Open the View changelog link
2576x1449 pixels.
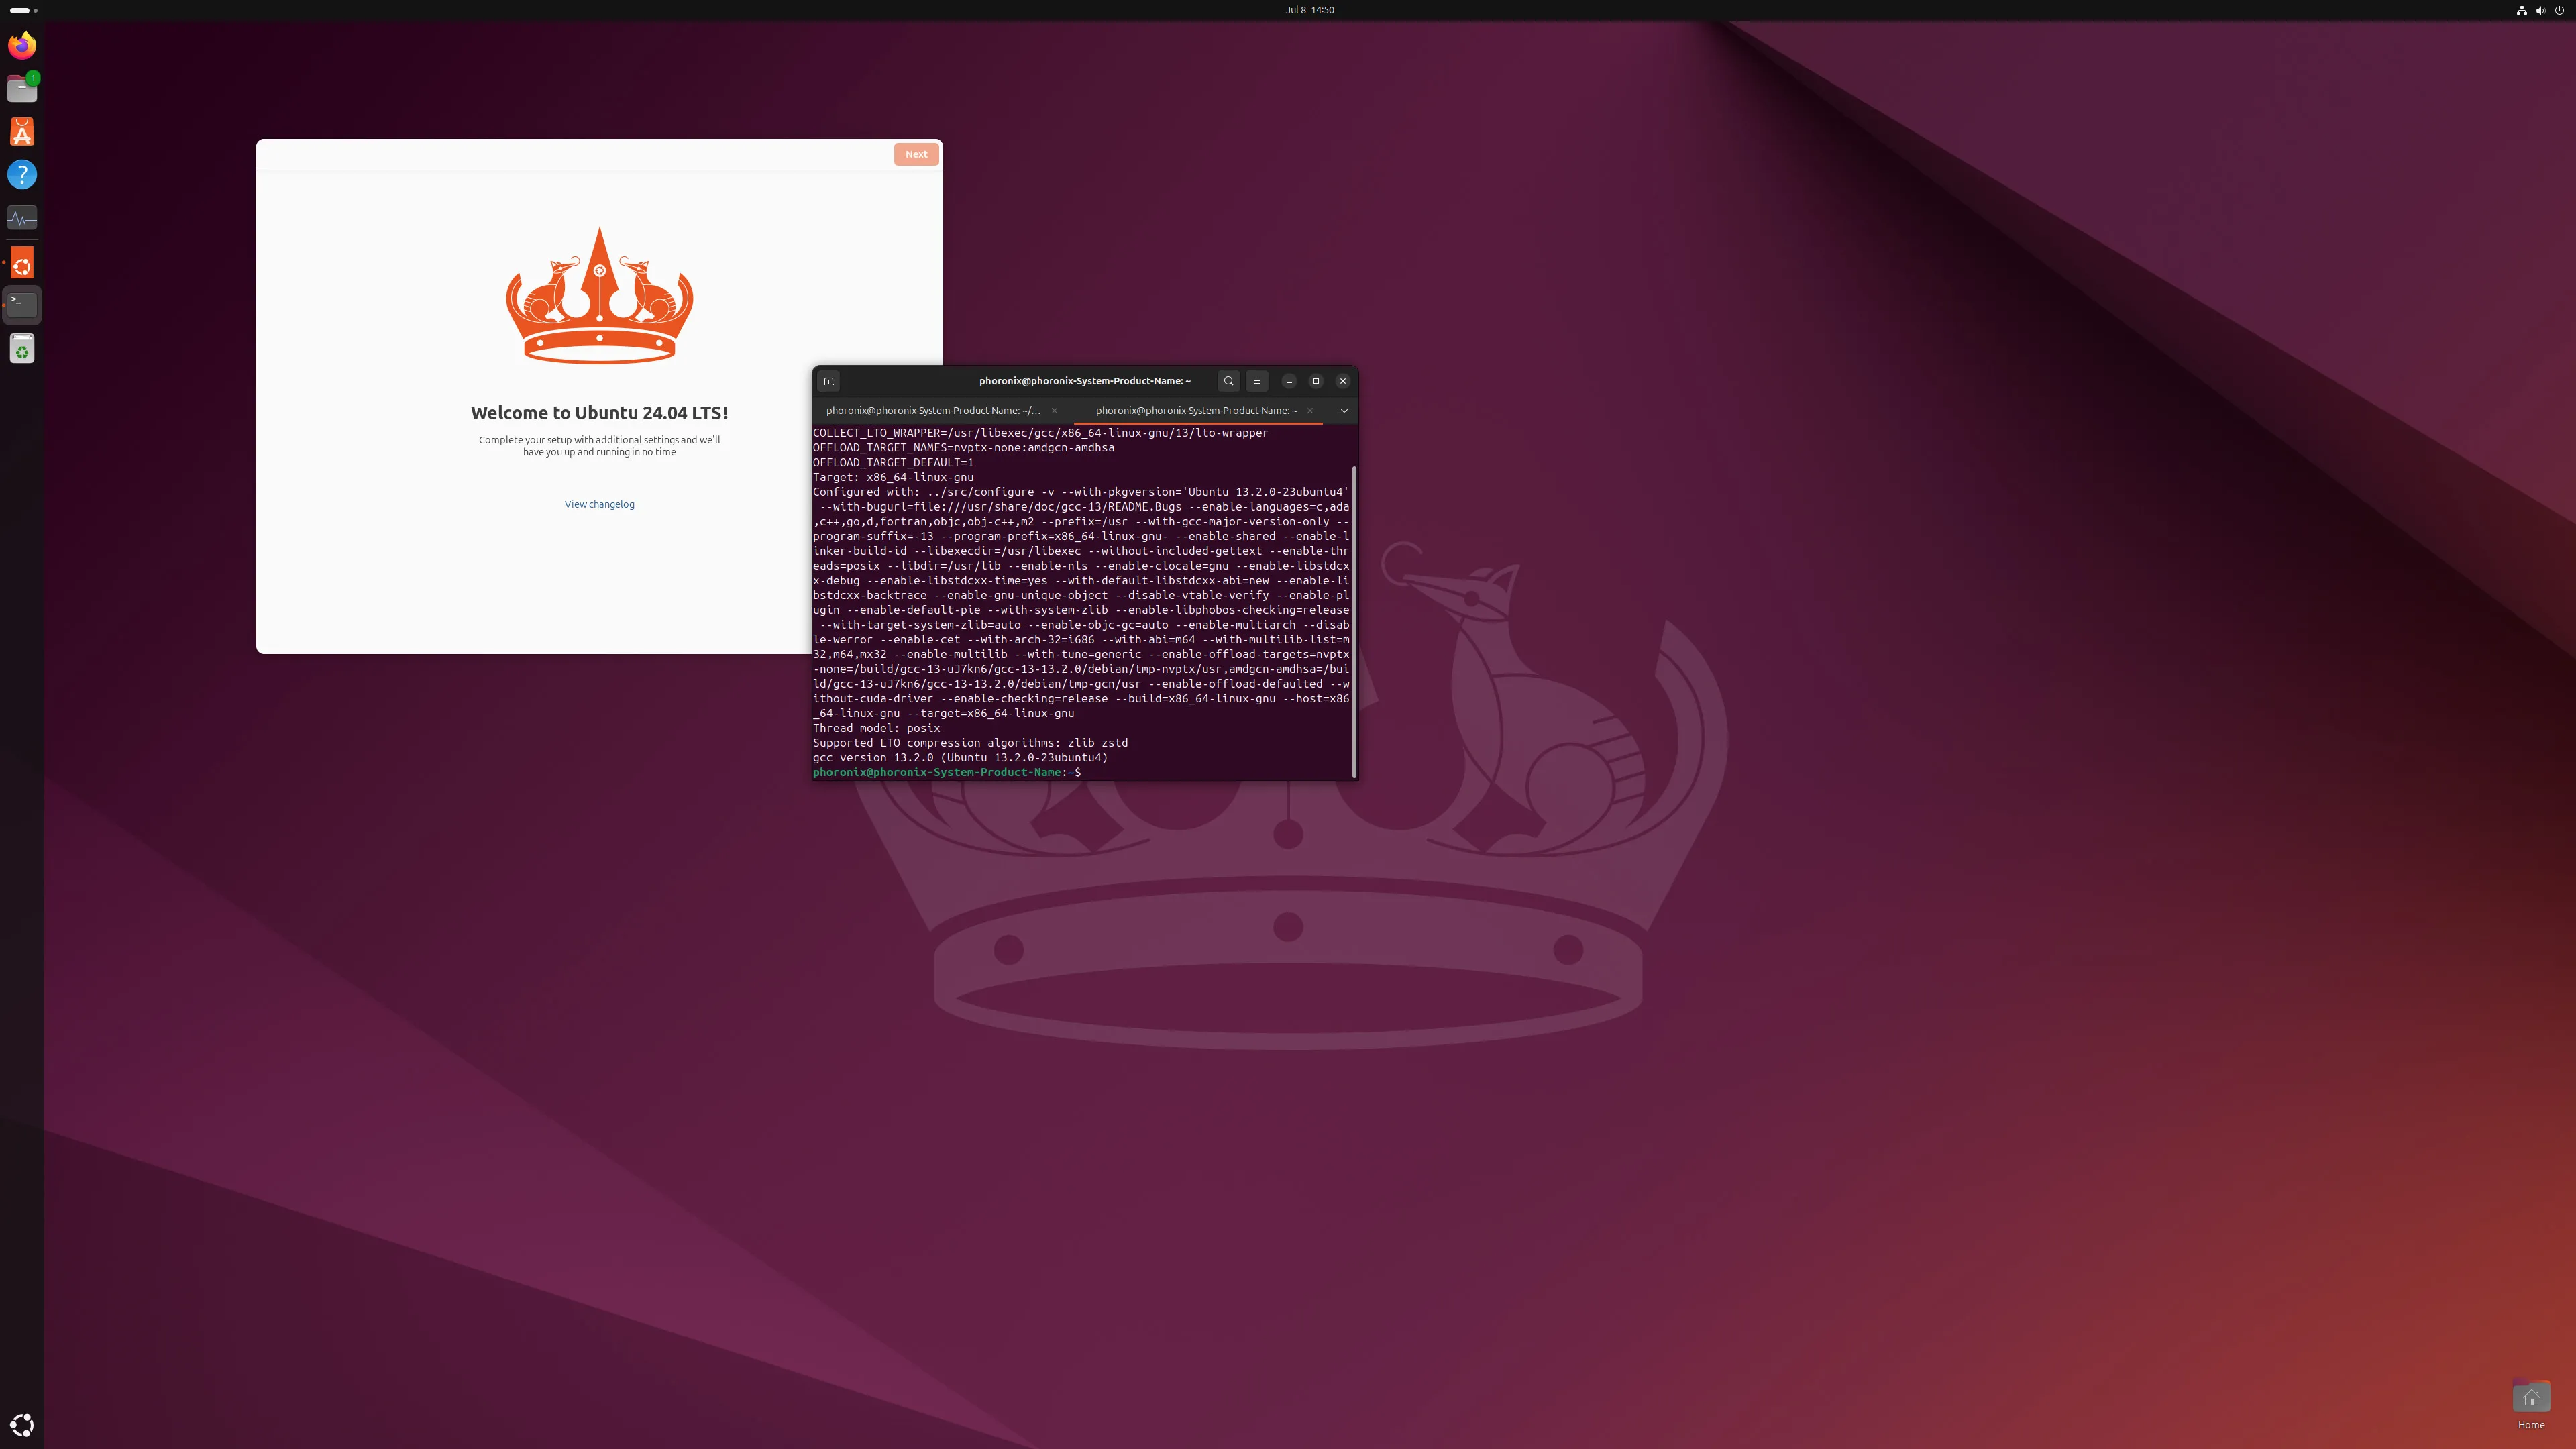coord(599,504)
